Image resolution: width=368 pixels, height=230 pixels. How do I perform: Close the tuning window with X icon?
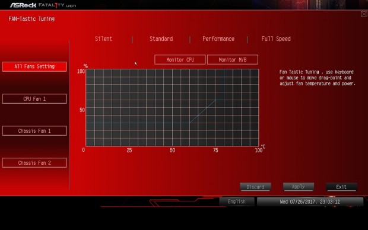pyautogui.click(x=364, y=14)
